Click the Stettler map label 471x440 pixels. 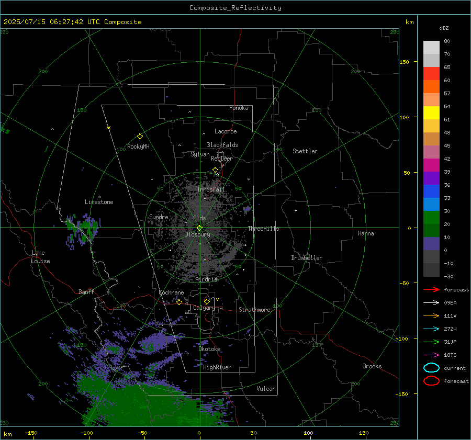coord(305,151)
